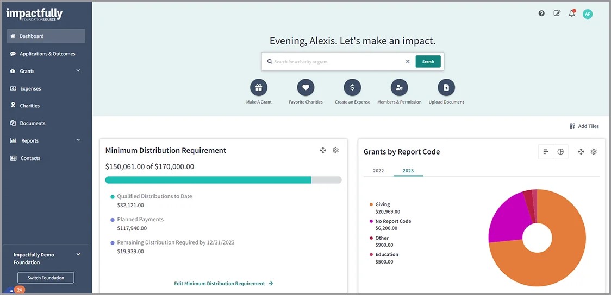The height and width of the screenshot is (295, 611).
Task: Go to Dashboard in the sidebar
Action: point(46,36)
